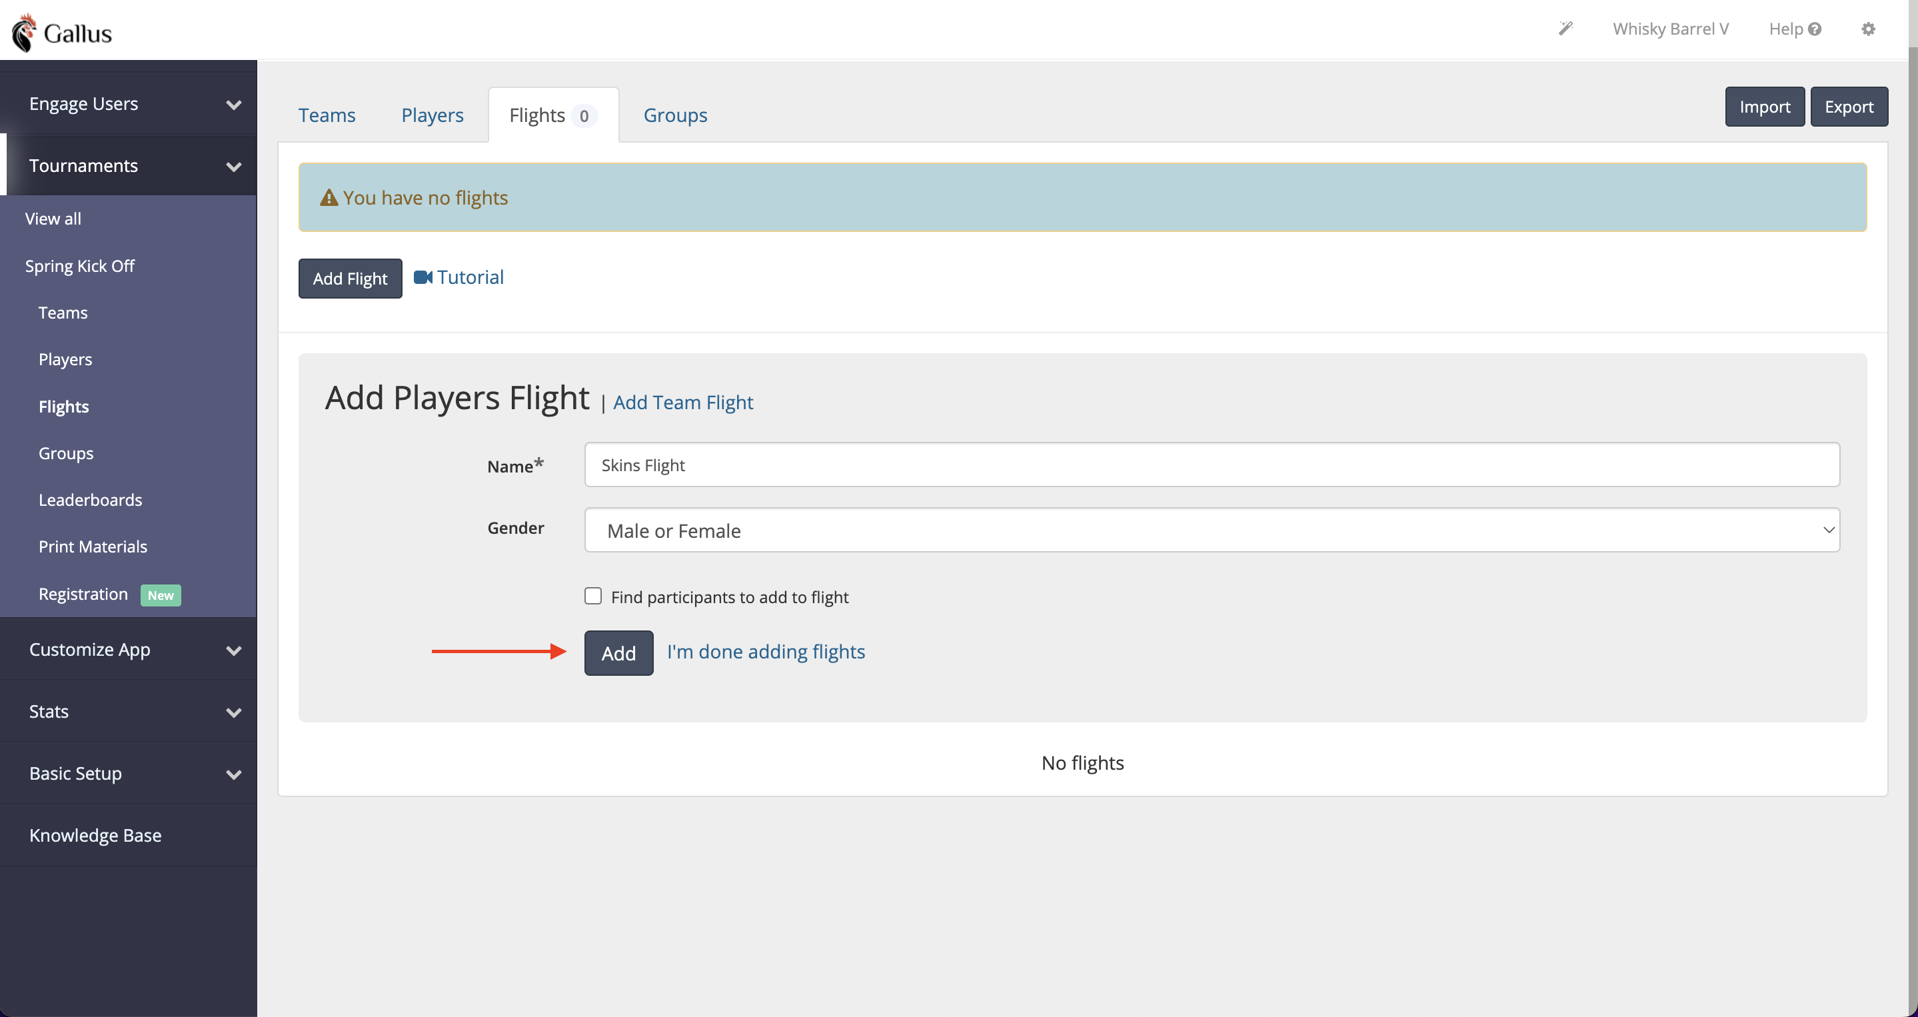Click View all tournaments

53,218
